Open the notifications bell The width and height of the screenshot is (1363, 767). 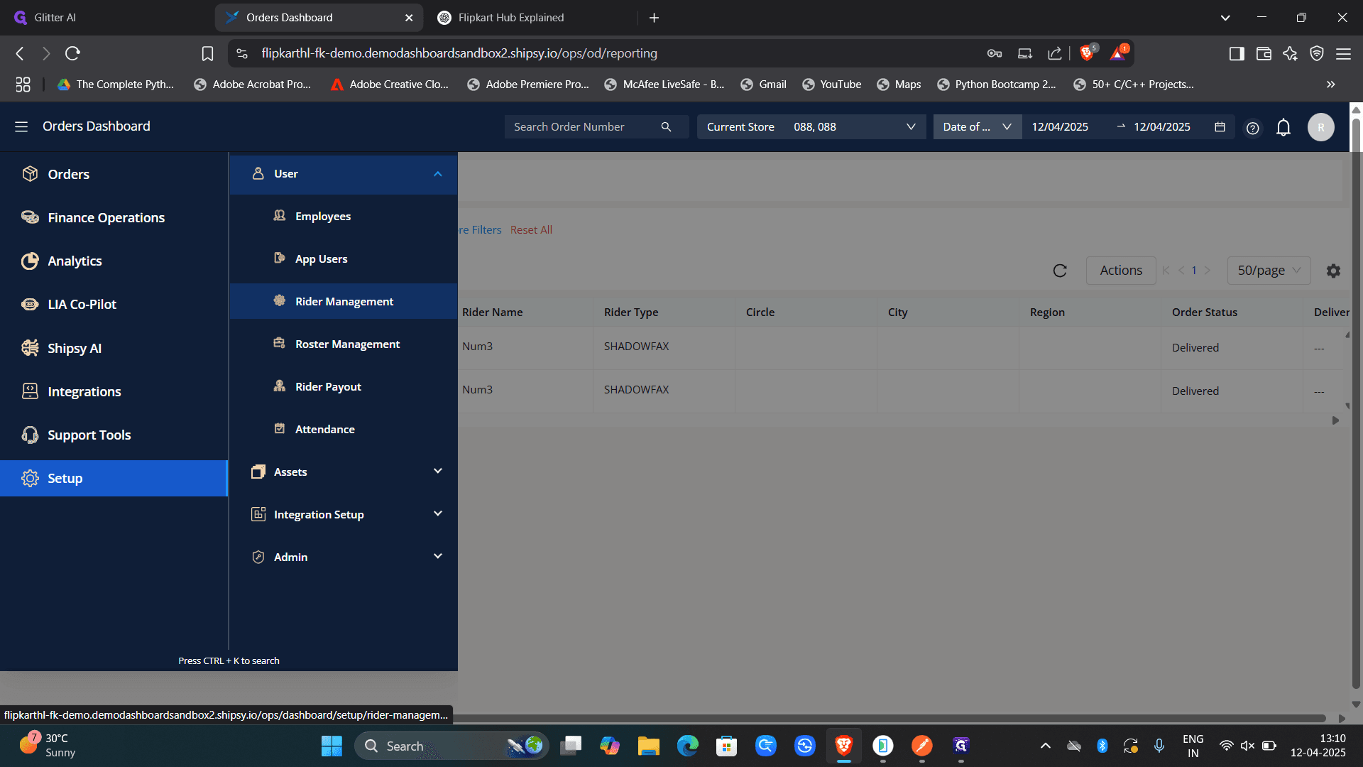coord(1283,127)
